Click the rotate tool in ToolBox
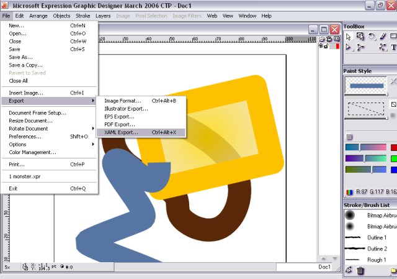Viewport: 397px width, 279px height. point(371,37)
